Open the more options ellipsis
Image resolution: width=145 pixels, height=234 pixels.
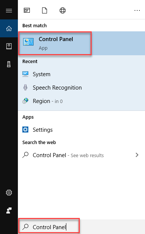[x=137, y=10]
